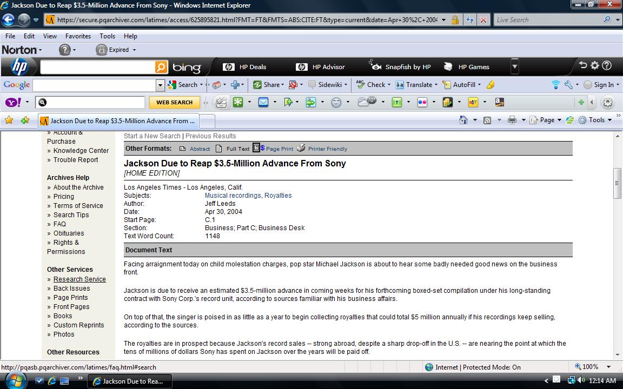
Task: Expand the address bar URL history dropdown
Action: coord(443,19)
